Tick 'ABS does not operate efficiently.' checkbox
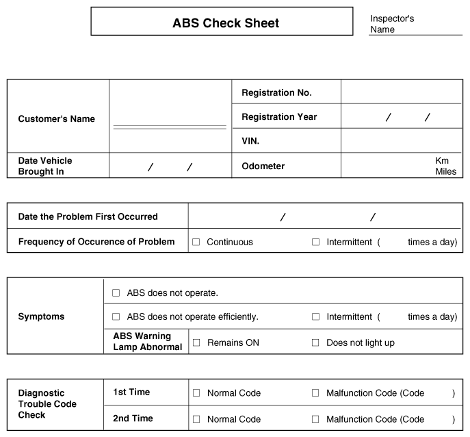Image resolution: width=470 pixels, height=437 pixels. click(x=116, y=316)
